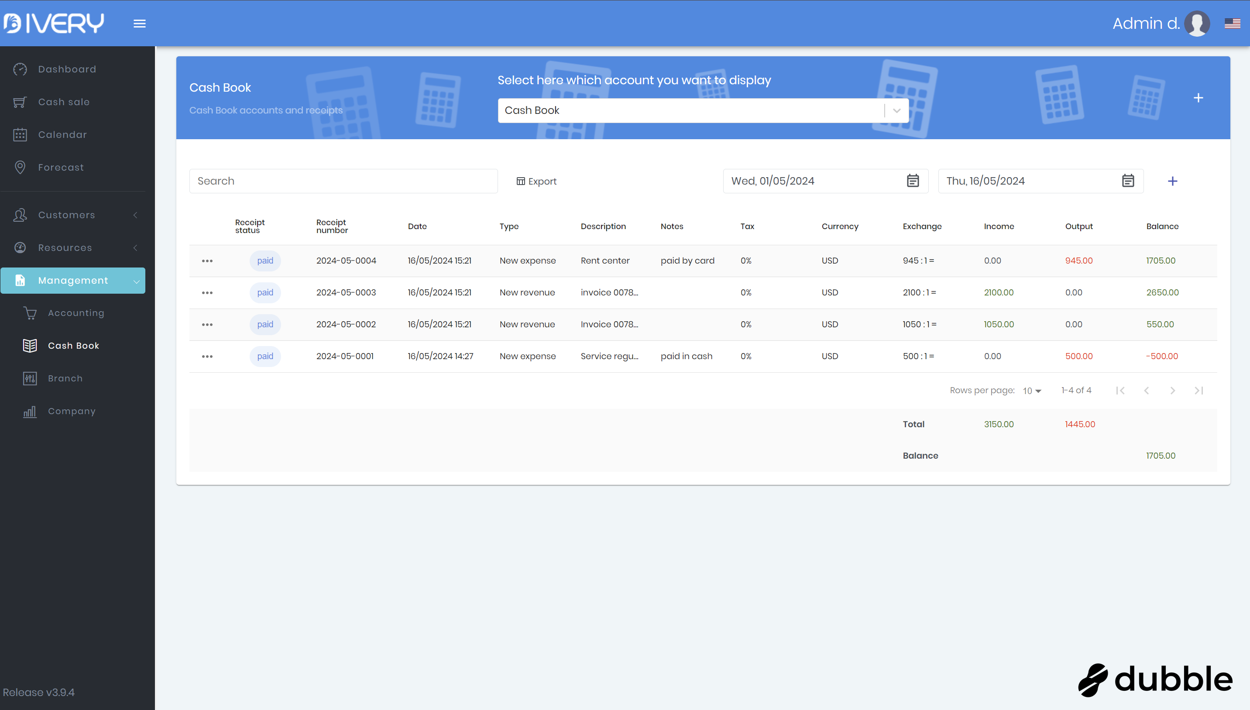This screenshot has height=710, width=1250.
Task: Go to last page of table
Action: (1198, 391)
